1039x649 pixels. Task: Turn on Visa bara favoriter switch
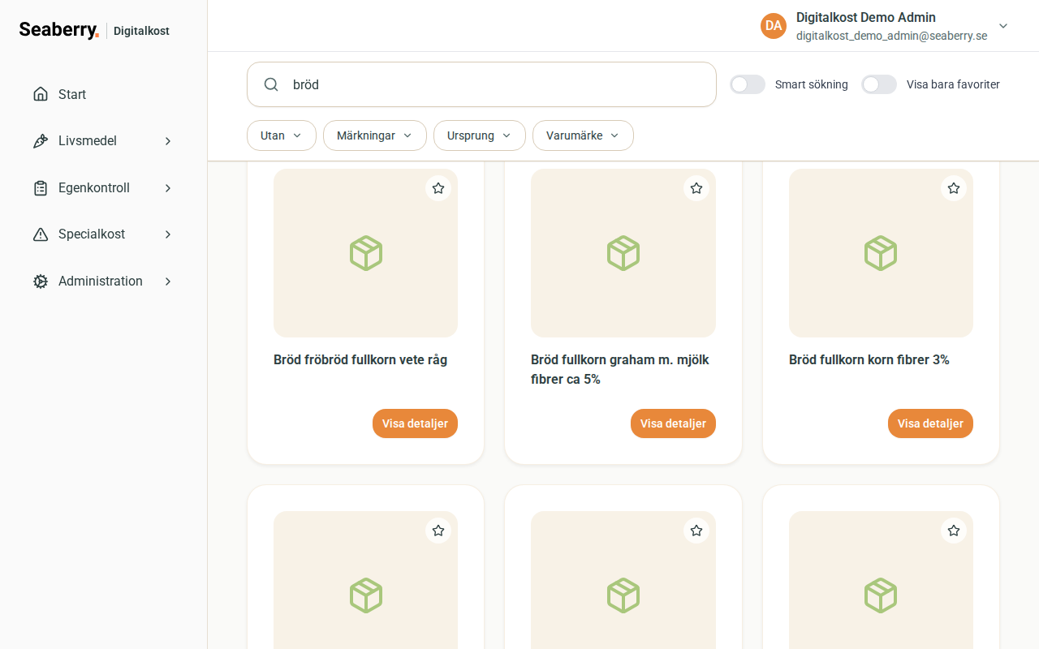(879, 84)
